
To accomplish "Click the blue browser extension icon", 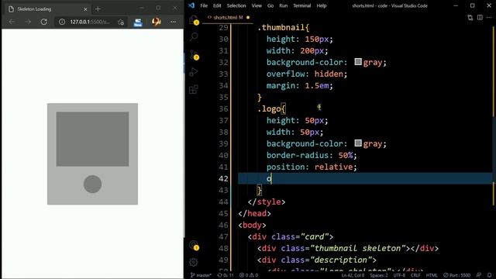I will (138, 22).
